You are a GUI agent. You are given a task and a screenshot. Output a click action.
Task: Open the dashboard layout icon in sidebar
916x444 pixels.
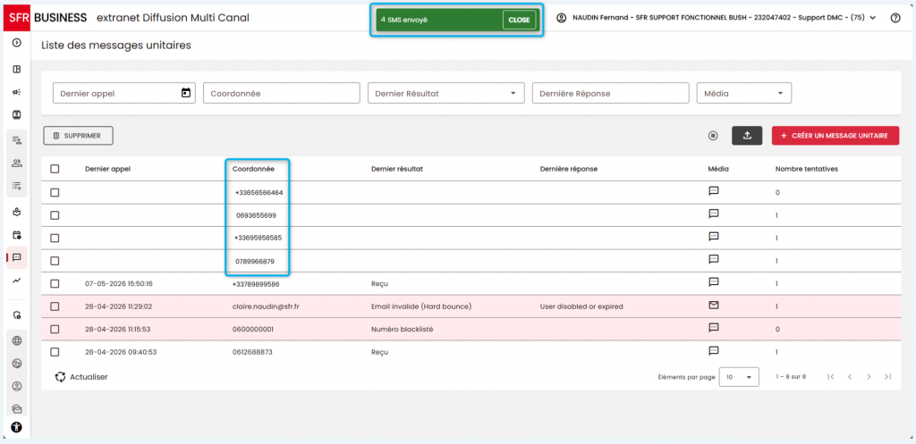pyautogui.click(x=17, y=70)
